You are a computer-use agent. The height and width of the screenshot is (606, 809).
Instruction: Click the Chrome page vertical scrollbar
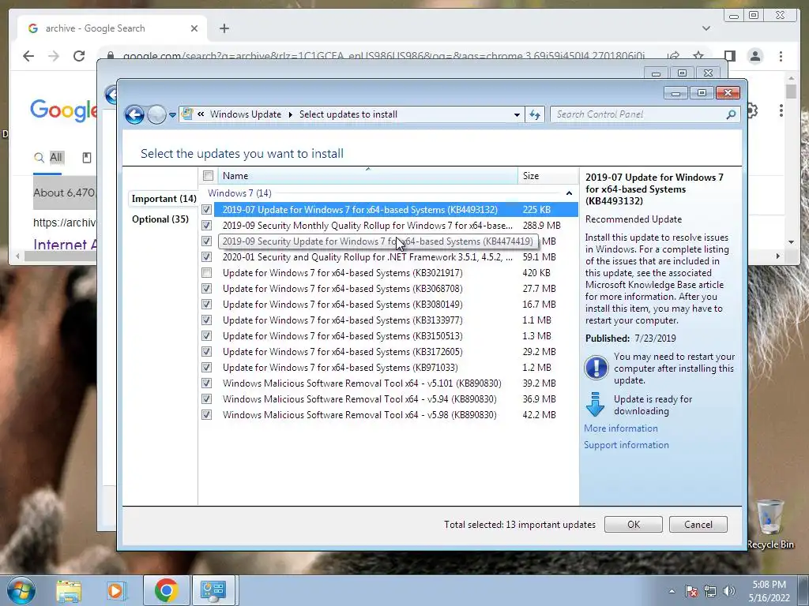point(791,159)
